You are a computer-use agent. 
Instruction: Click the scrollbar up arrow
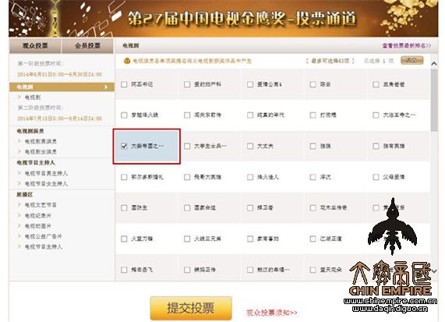434,64
